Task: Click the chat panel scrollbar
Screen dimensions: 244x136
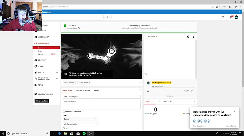Action: click(x=196, y=60)
